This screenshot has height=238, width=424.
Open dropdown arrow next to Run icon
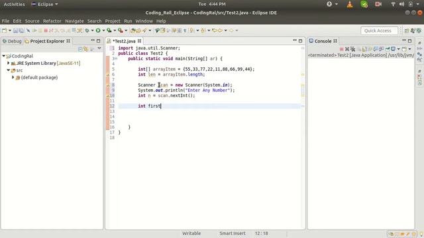[103, 30]
